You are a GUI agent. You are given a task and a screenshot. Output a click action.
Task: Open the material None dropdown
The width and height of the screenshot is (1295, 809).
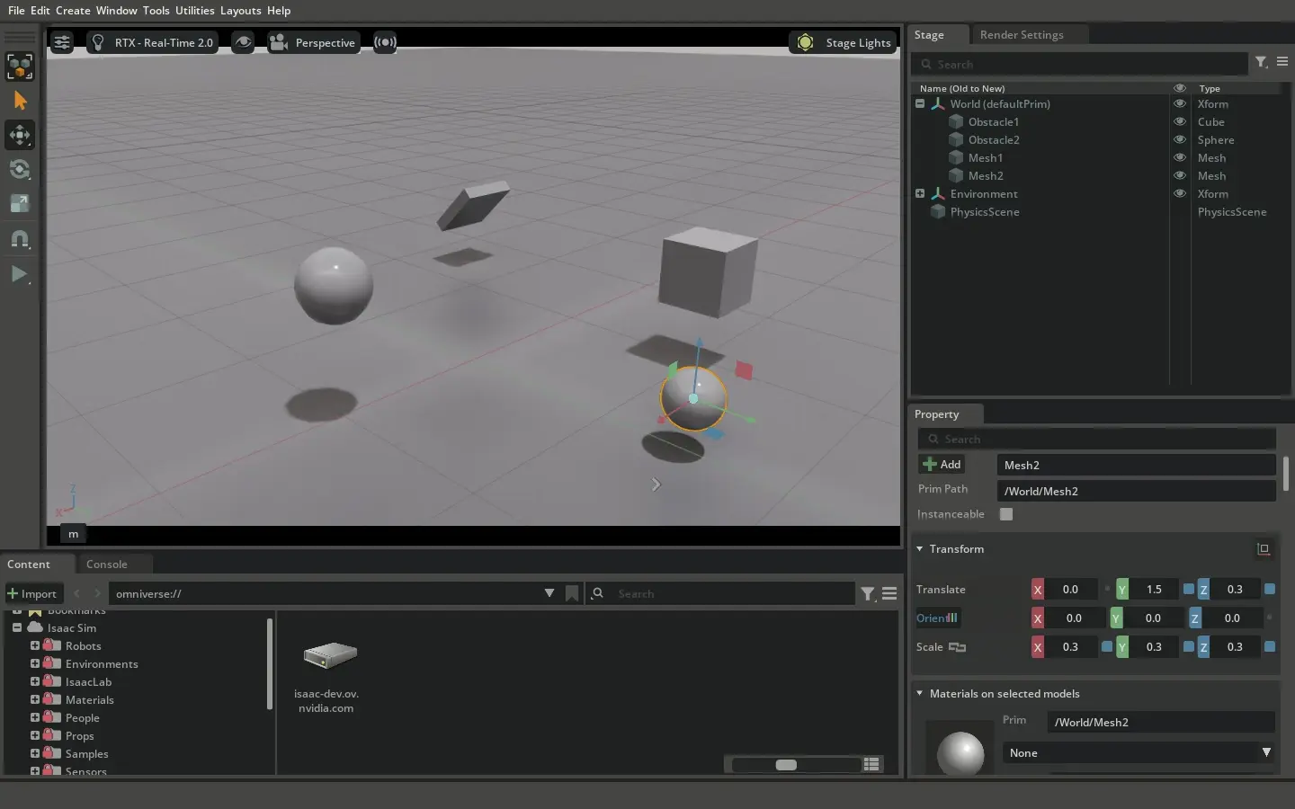click(x=1138, y=752)
